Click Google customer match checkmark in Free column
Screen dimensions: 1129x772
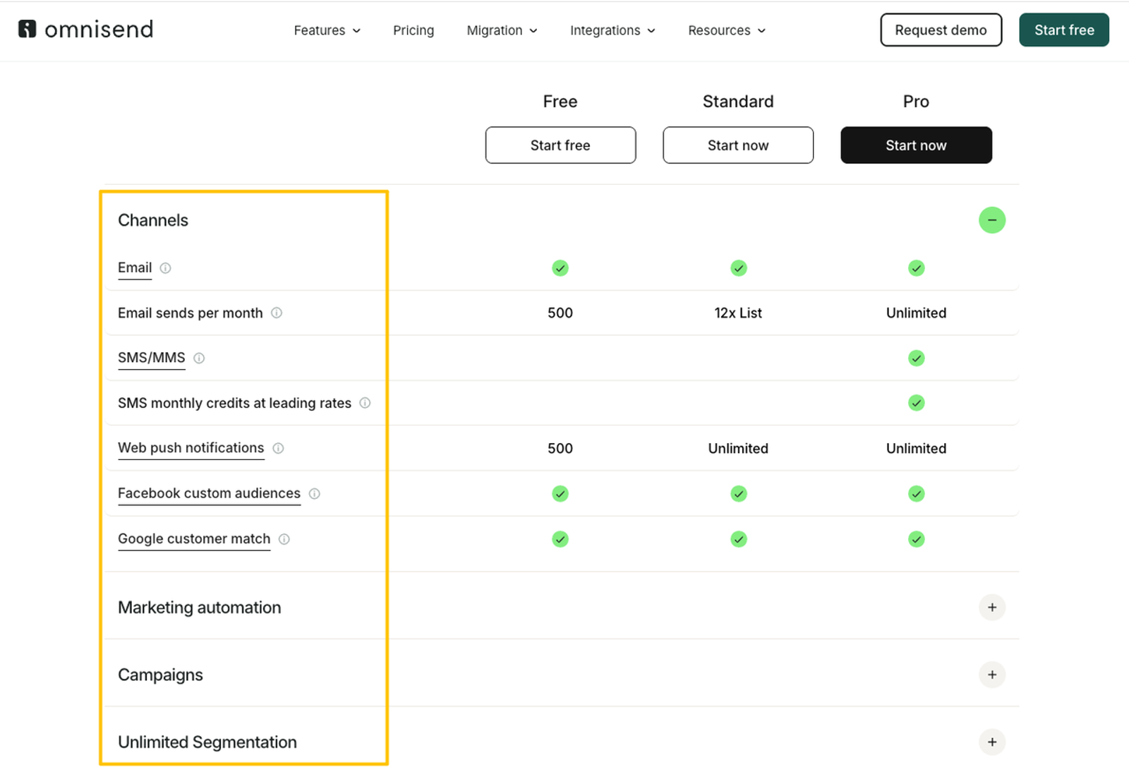(560, 539)
